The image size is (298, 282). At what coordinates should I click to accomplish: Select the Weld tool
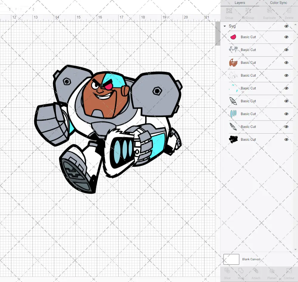(x=241, y=271)
